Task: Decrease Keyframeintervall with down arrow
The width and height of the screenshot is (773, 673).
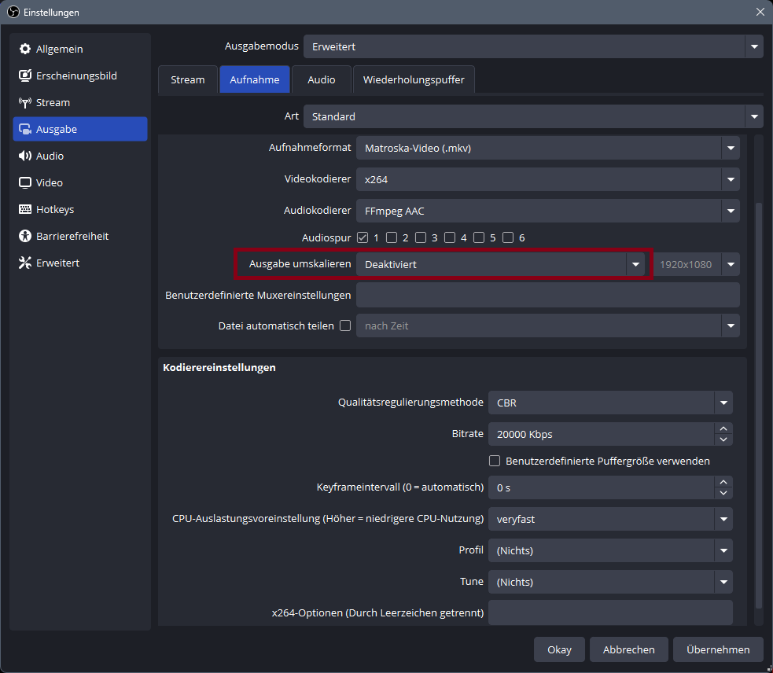Action: tap(723, 493)
